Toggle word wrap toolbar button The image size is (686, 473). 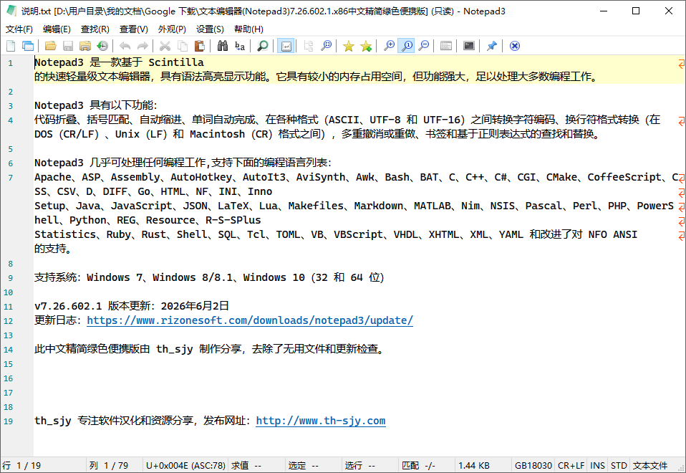[x=286, y=46]
